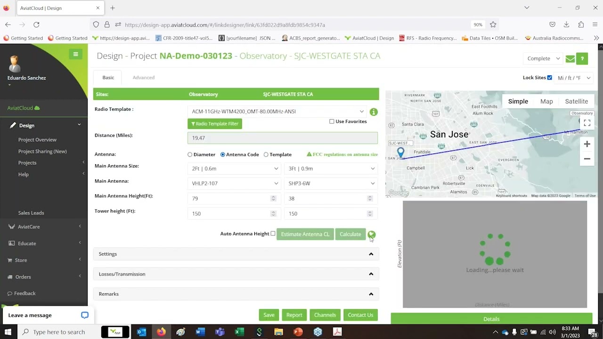
Task: Open Firefox downloads panel
Action: click(566, 24)
